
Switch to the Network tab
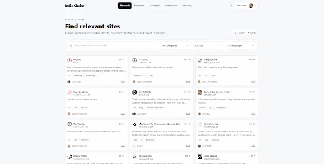pyautogui.click(x=125, y=6)
